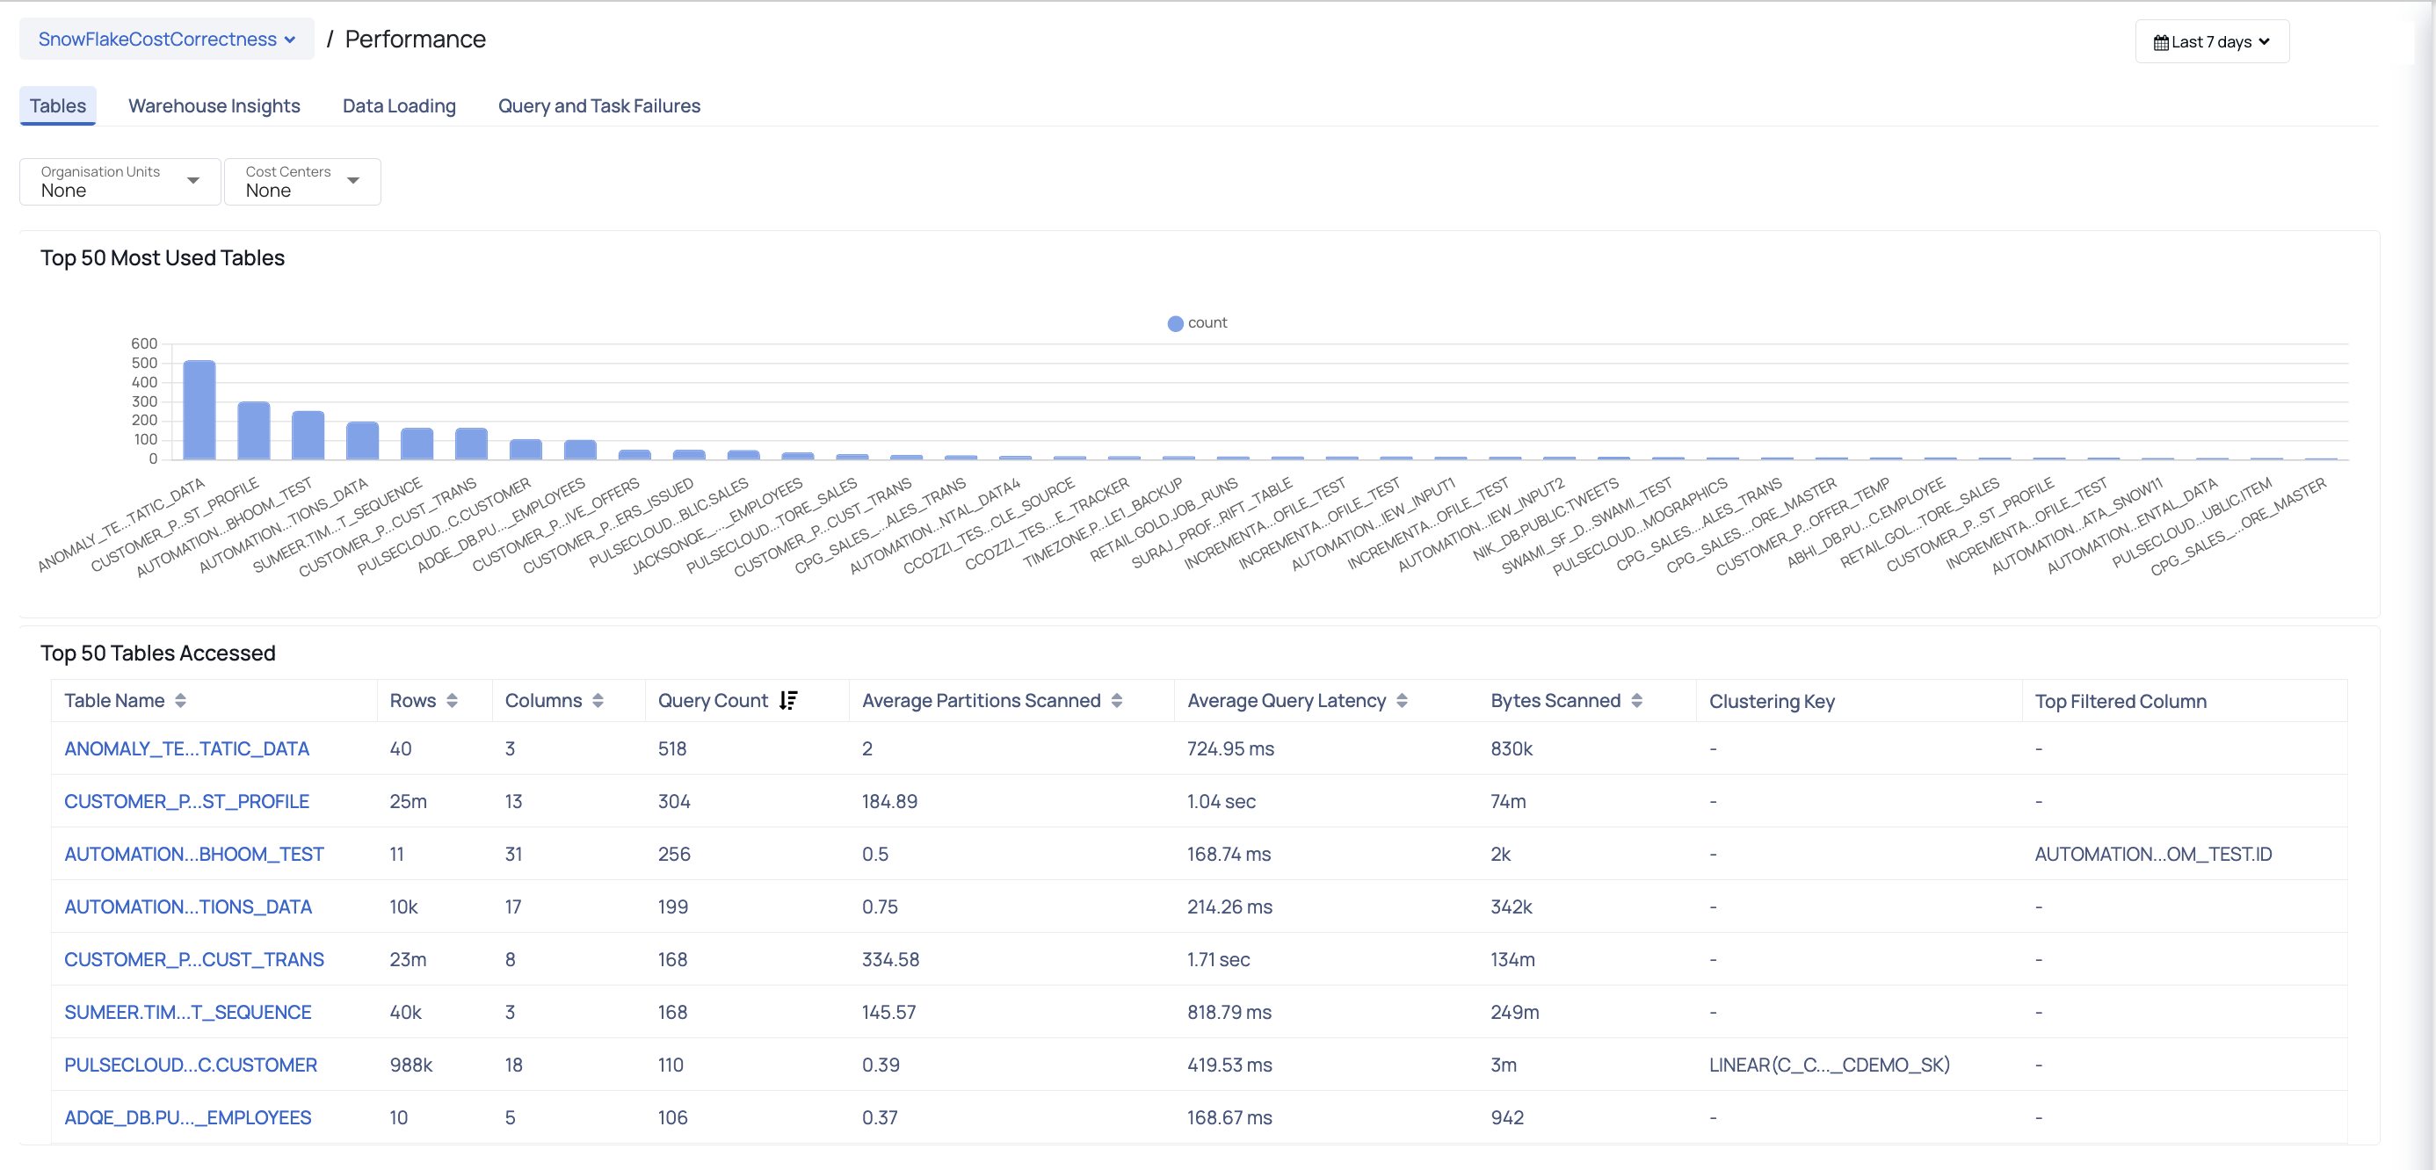The width and height of the screenshot is (2436, 1170).
Task: Open the SUMEER.TIM...T_SEQUENCE table link
Action: click(x=187, y=1012)
